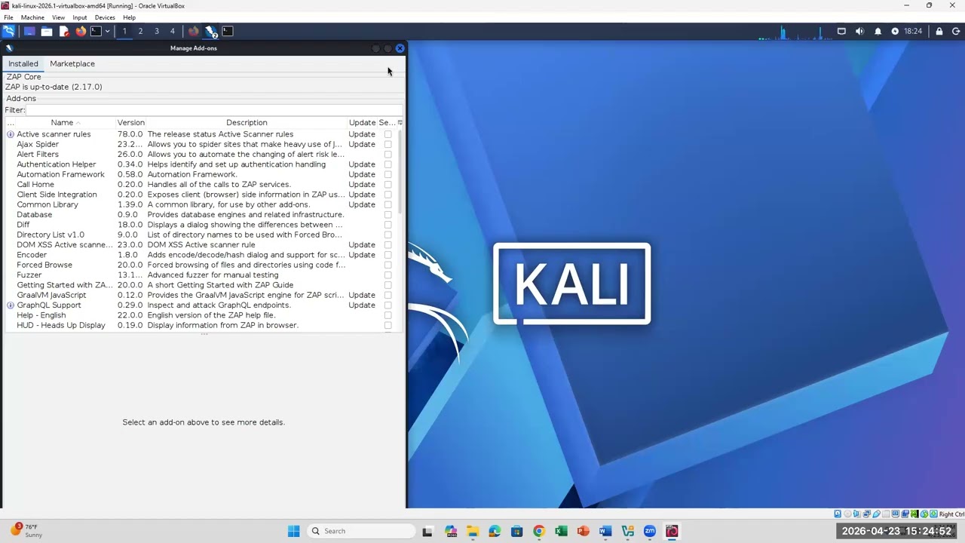Open the CPU graph monitor in the panel
Image resolution: width=965 pixels, height=543 pixels.
coord(796,32)
